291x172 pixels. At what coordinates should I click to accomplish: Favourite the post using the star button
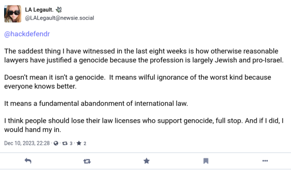146,161
